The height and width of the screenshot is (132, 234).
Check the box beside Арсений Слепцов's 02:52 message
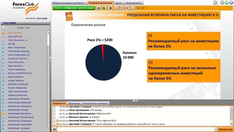click(x=54, y=124)
